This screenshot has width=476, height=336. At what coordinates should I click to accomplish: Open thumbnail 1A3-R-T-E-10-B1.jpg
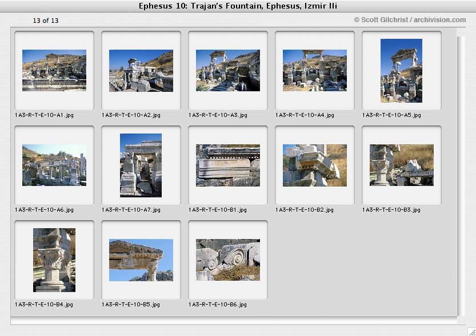[x=228, y=165]
